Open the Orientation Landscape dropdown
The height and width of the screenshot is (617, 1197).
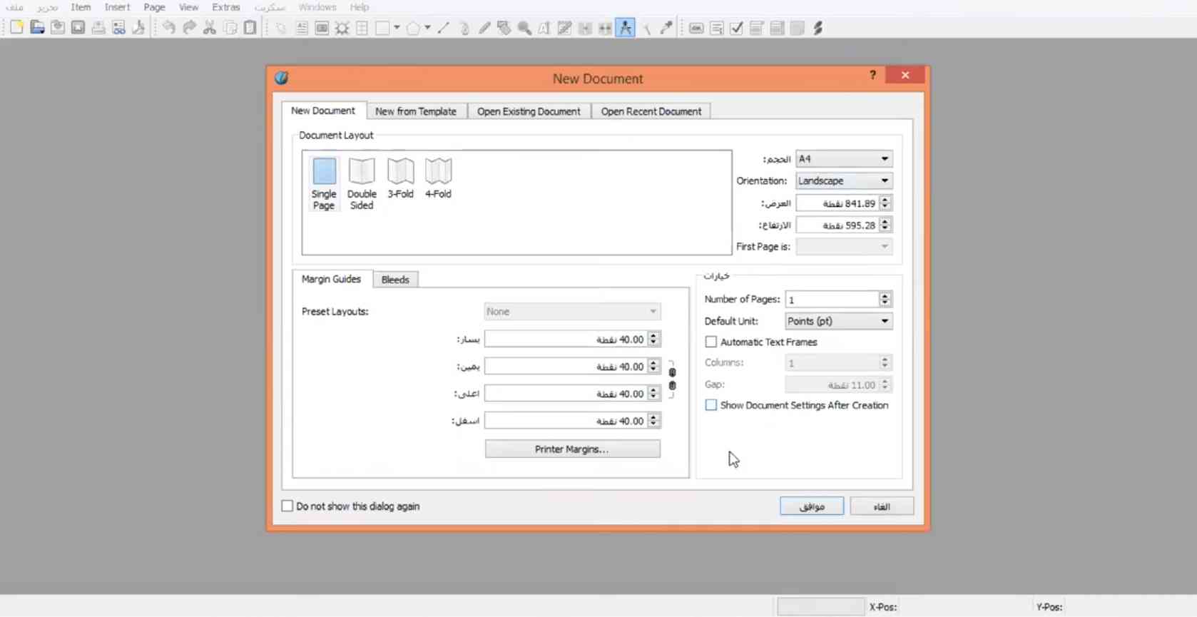pos(844,180)
